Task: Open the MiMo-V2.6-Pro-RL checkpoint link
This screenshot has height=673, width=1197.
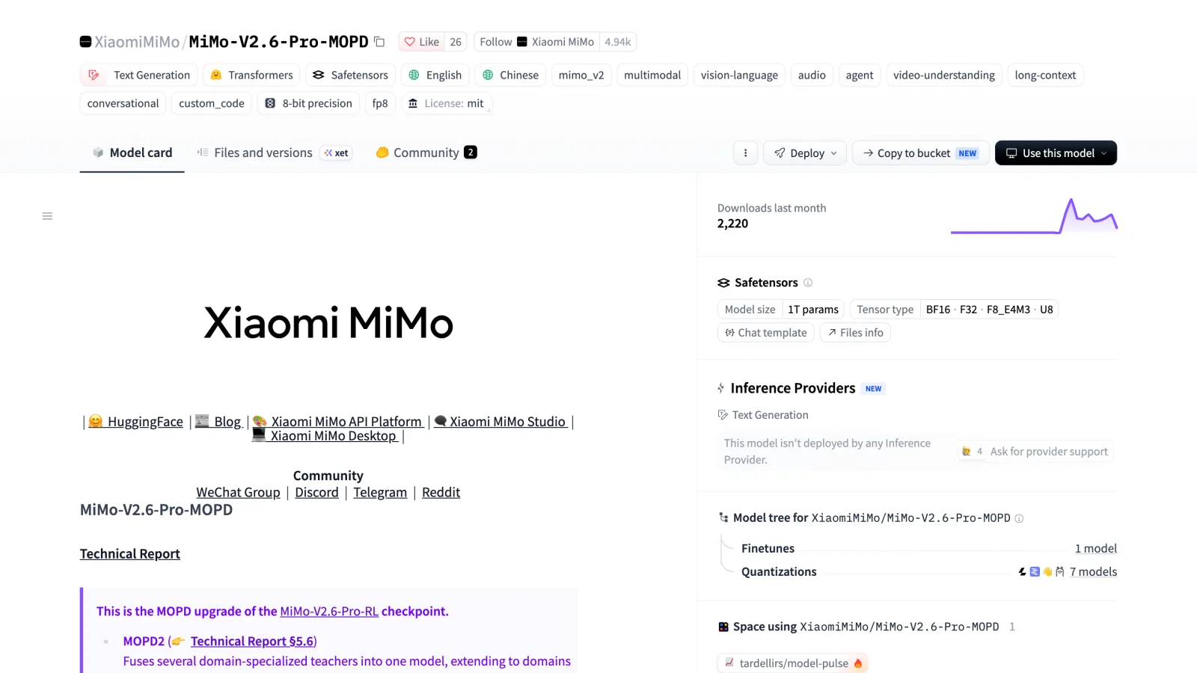Action: (329, 612)
